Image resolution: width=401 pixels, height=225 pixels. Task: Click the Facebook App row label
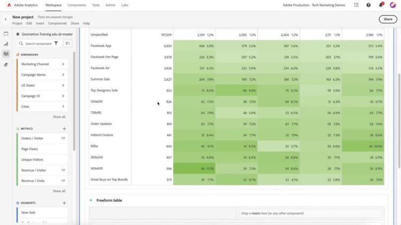[101, 46]
